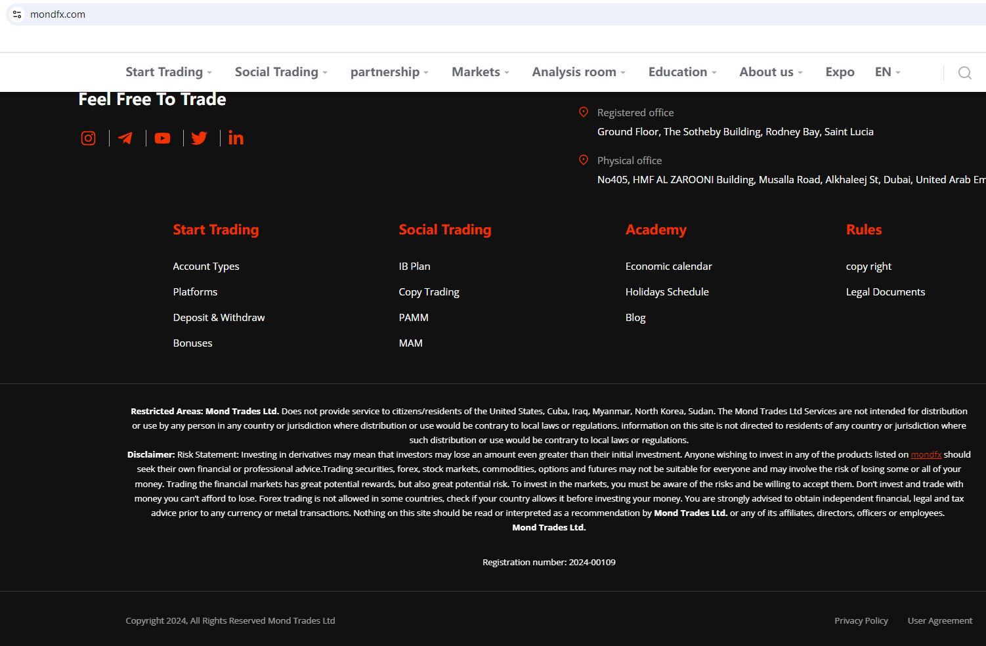Open the Expo menu item

840,72
